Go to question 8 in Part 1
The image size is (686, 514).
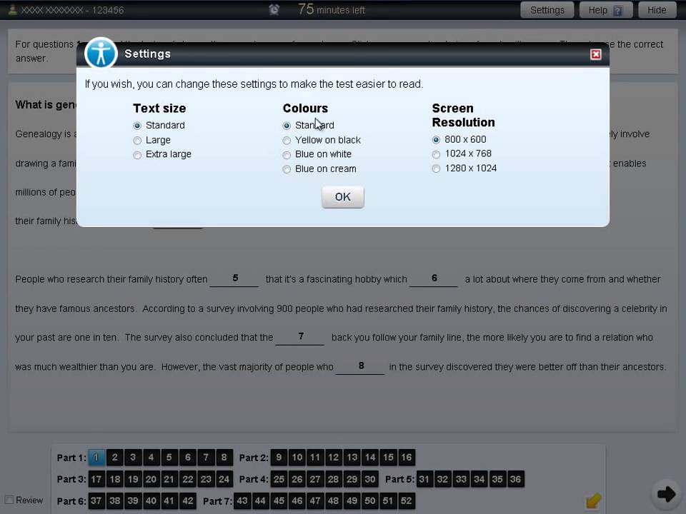[224, 458]
